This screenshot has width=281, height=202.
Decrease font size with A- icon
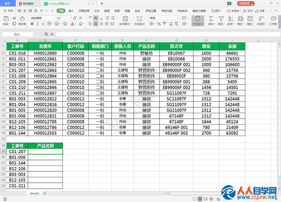81,18
